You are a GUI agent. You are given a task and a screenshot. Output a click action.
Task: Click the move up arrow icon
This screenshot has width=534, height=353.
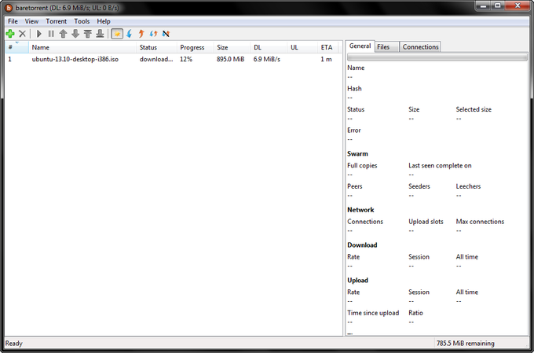63,34
